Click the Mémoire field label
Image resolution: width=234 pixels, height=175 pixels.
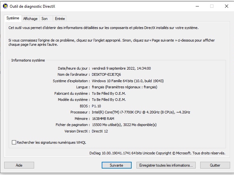tap(82, 119)
